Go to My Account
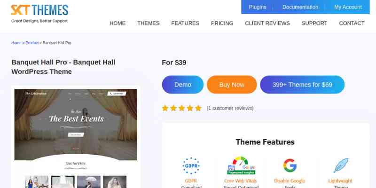This screenshot has width=376, height=188. (x=348, y=7)
